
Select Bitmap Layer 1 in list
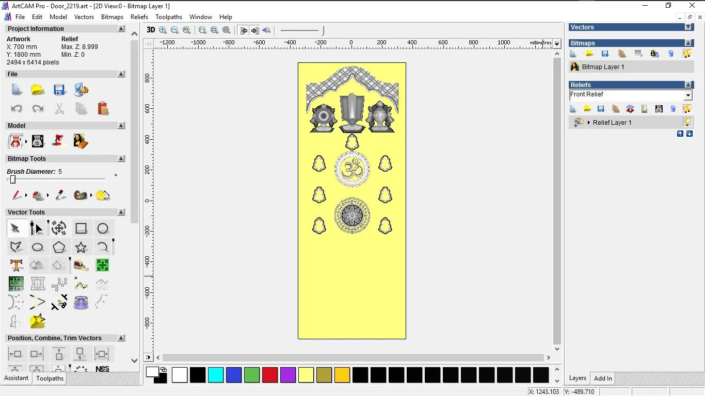point(603,67)
